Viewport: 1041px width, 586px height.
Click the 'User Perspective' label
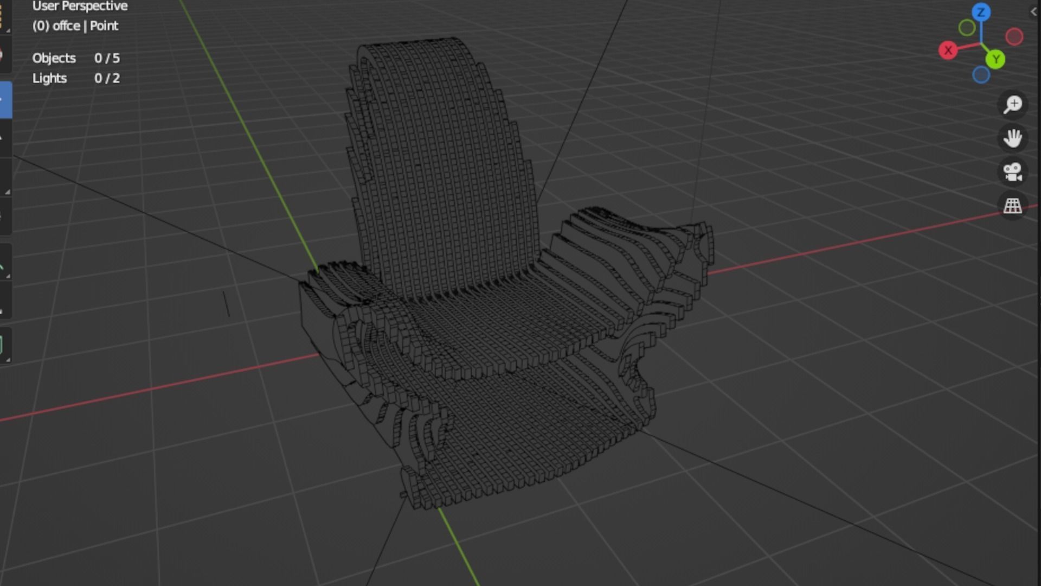tap(80, 6)
